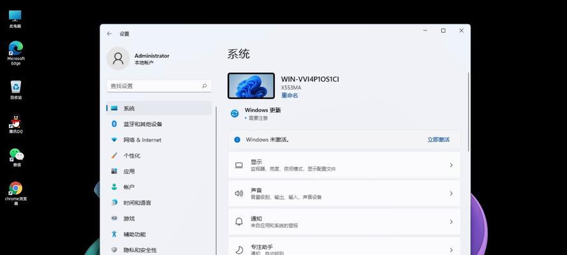Open the Windows 更新 status entry
The image size is (567, 255).
(255, 113)
